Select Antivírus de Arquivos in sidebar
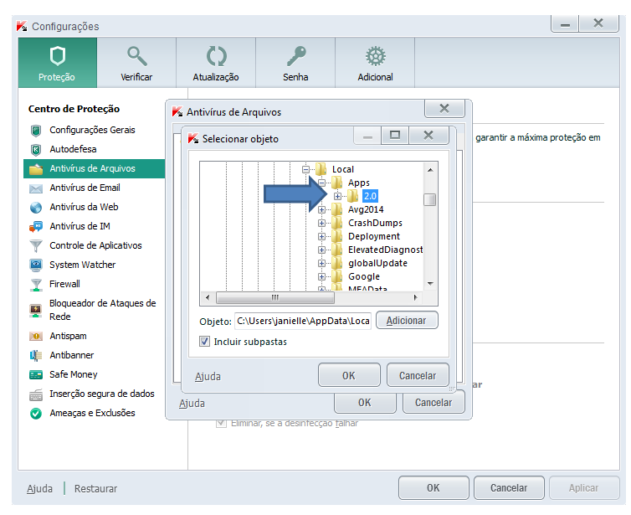This screenshot has height=515, width=631. click(x=95, y=168)
